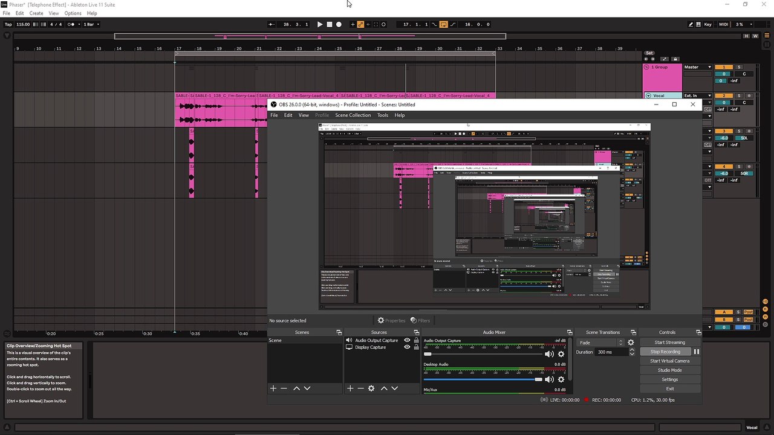Increase transition Duration with up arrow
The width and height of the screenshot is (774, 435).
tap(632, 350)
